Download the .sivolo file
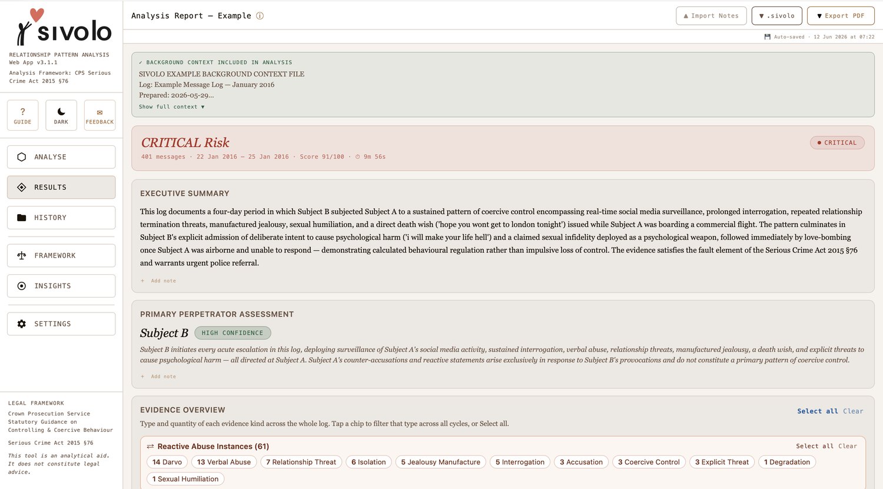 777,16
